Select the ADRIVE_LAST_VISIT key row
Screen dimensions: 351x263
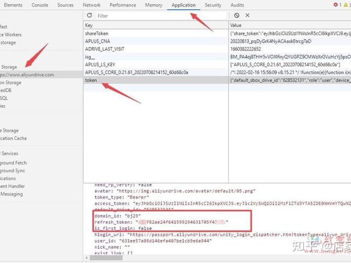click(x=156, y=49)
